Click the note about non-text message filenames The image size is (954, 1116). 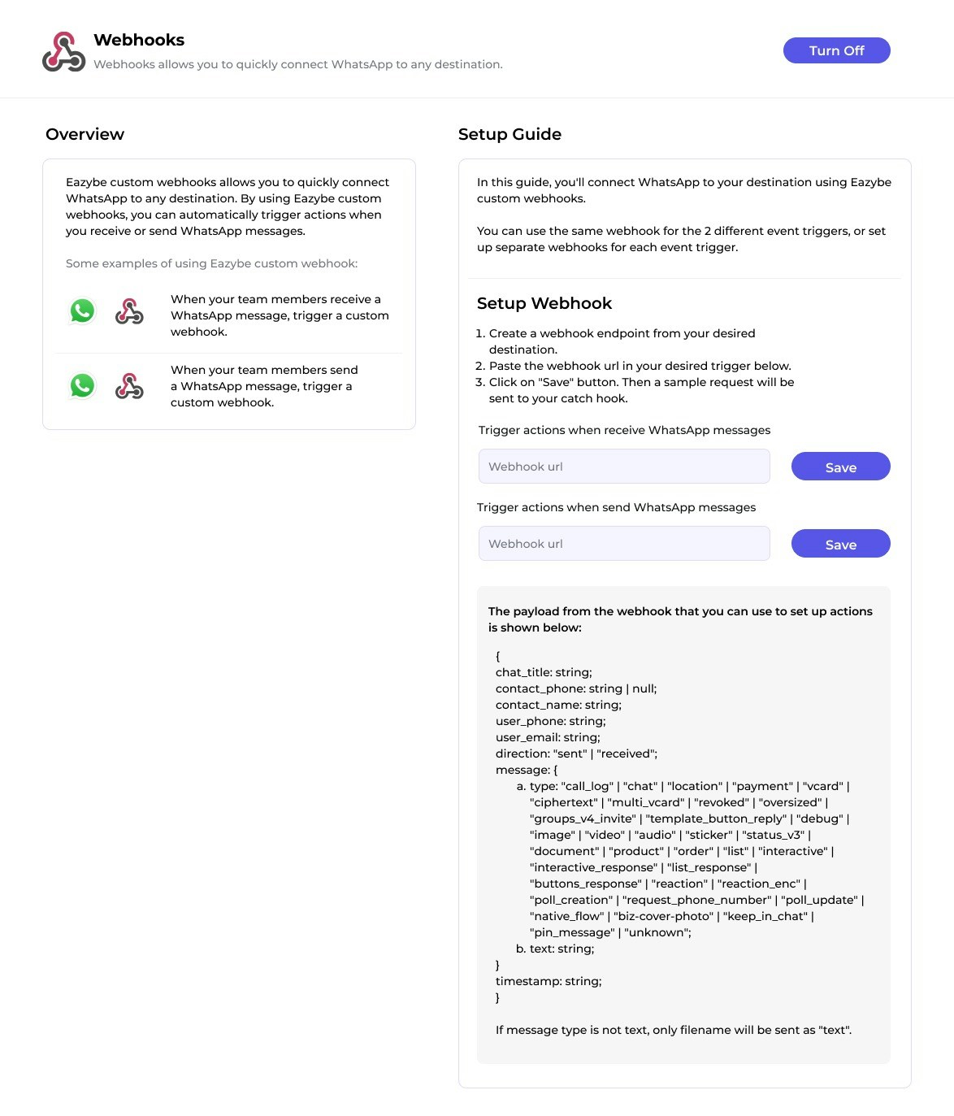click(x=673, y=1029)
